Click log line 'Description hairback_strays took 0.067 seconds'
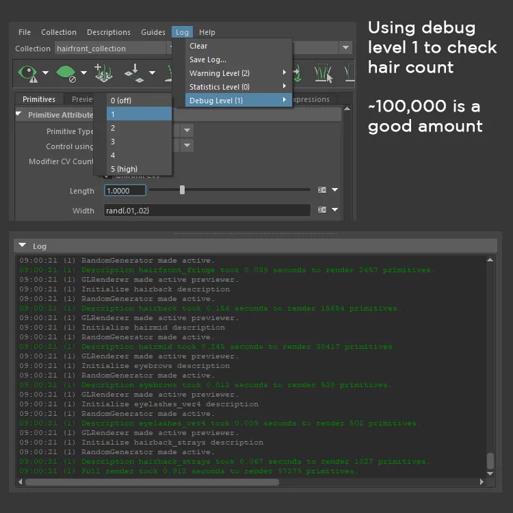The image size is (513, 513). click(x=224, y=461)
